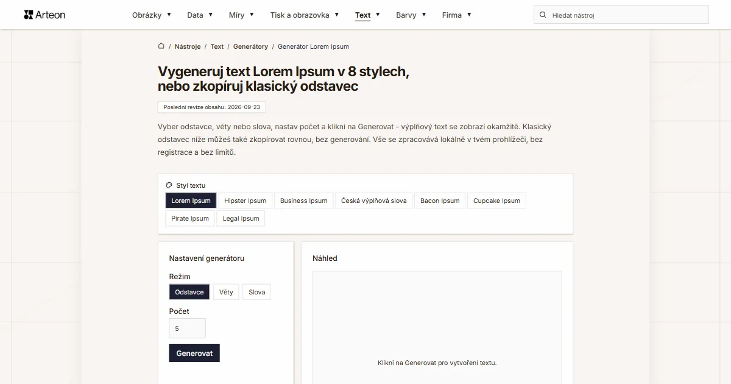Focus the Hledat nástroj search field
Viewport: 731px width, 384px height.
(621, 15)
